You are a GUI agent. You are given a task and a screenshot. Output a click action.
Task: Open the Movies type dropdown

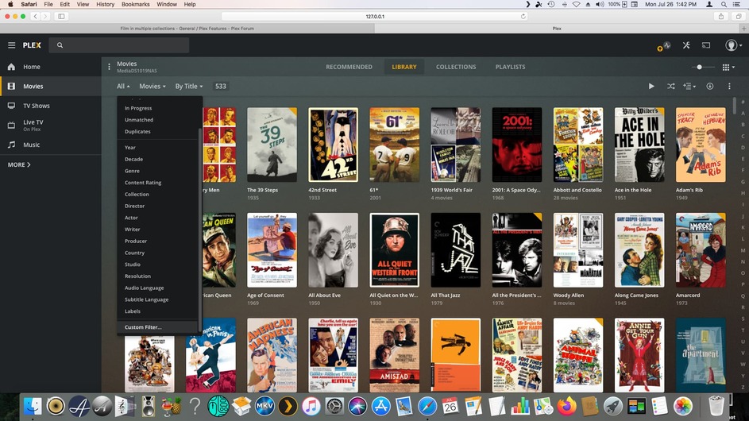tap(153, 86)
